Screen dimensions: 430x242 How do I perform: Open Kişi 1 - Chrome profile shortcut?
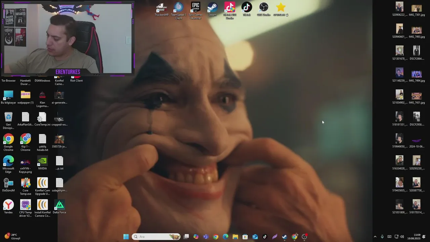coord(26,143)
